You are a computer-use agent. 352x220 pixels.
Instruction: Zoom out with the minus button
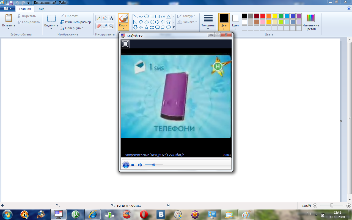[315, 205]
